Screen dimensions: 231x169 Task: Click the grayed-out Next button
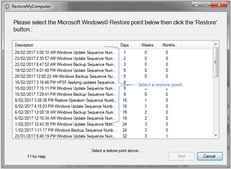pos(181,156)
